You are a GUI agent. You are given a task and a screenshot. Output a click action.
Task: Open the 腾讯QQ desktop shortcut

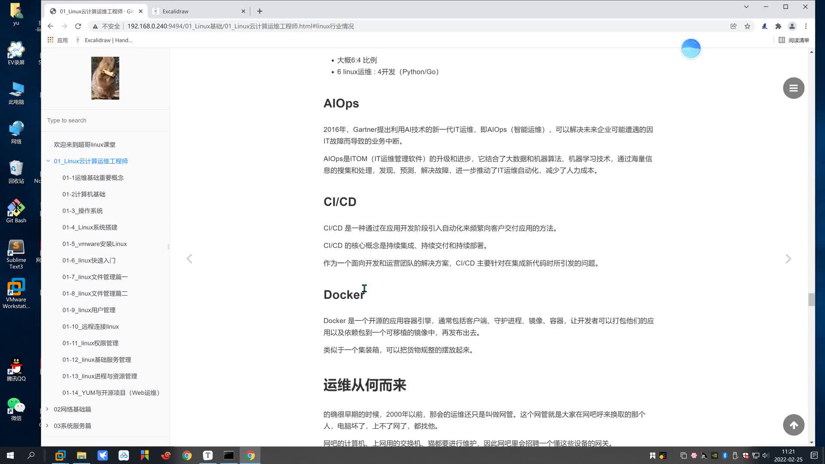coord(16,369)
